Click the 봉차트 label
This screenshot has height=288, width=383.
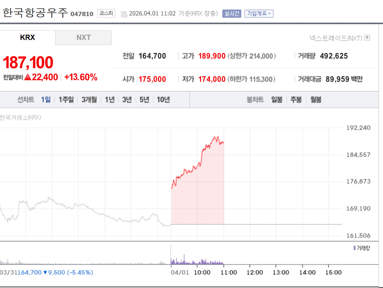click(255, 100)
